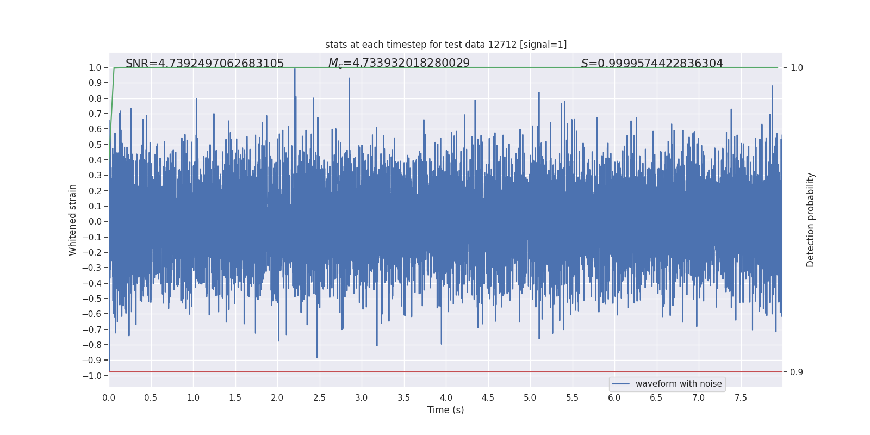Select the positive 0.4 Whitened strain tick label
The image size is (870, 435).
[95, 160]
